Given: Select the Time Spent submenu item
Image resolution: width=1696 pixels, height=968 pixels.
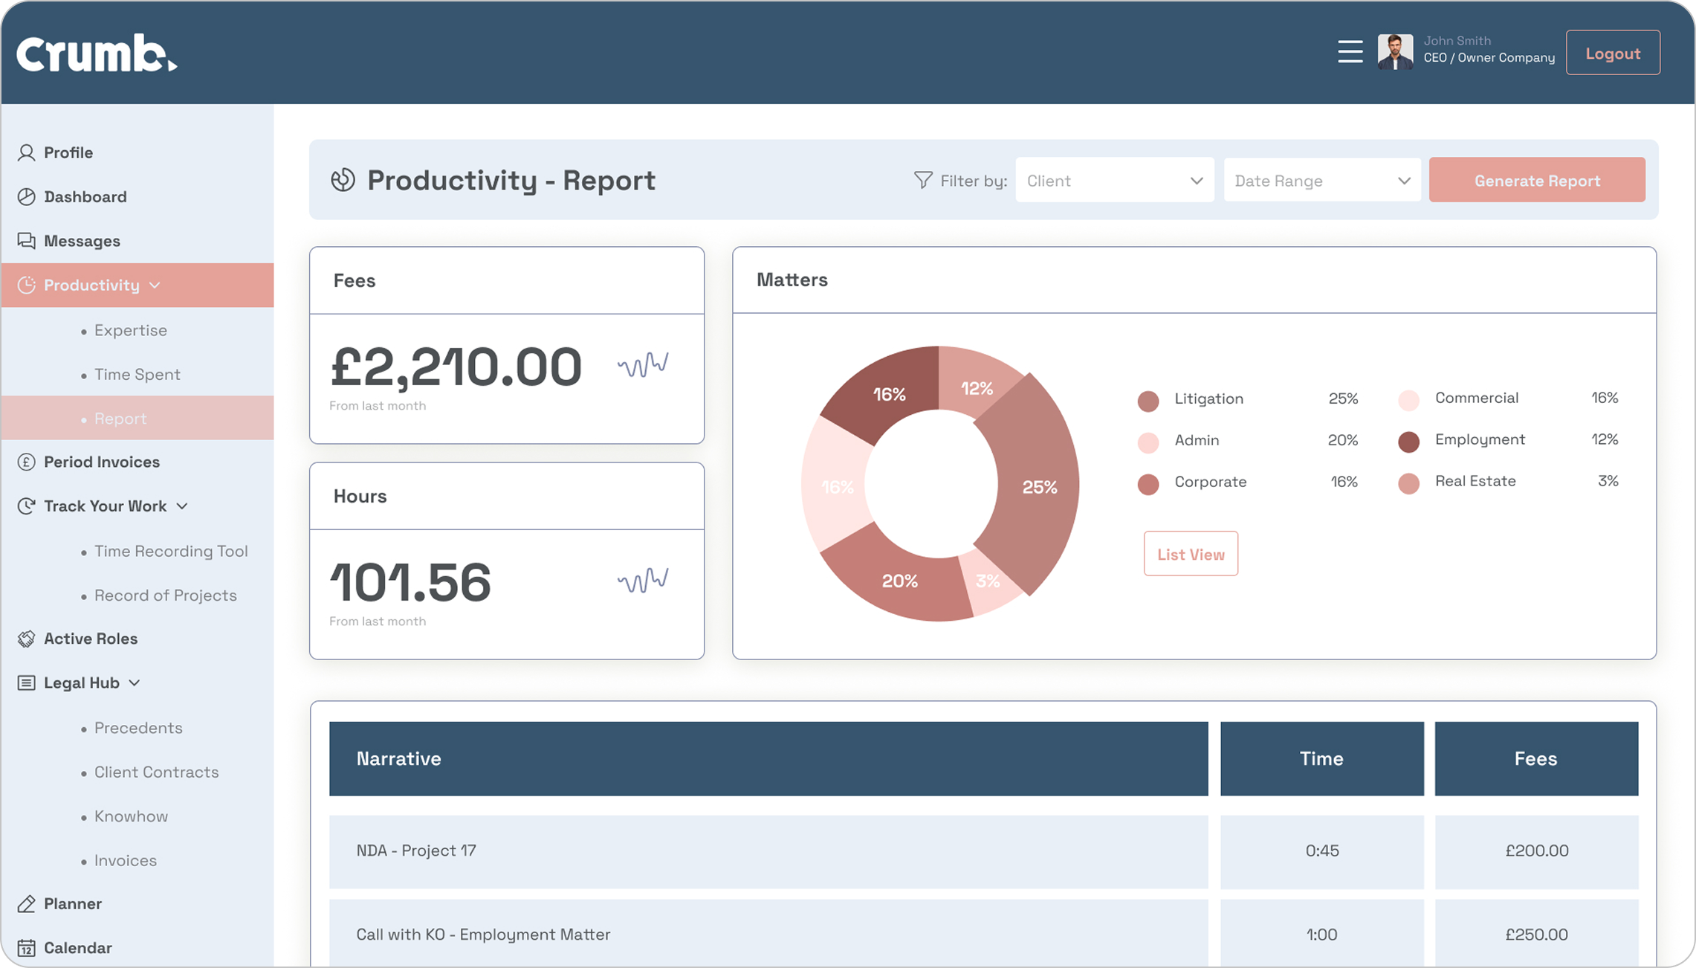Looking at the screenshot, I should tap(137, 374).
